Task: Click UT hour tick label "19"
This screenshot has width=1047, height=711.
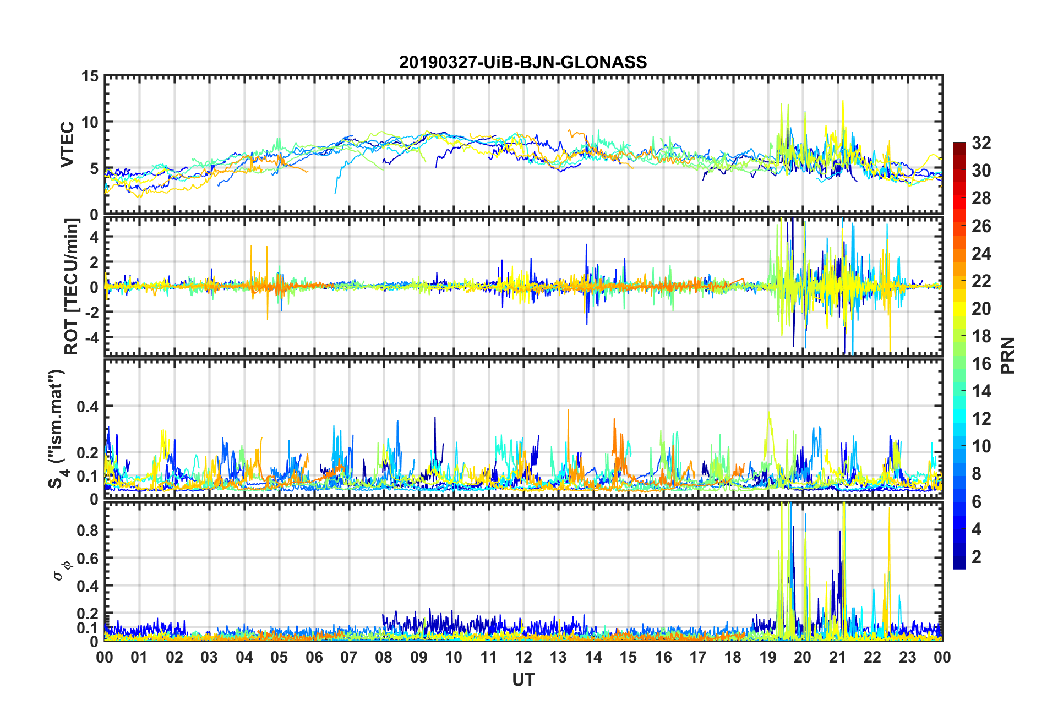Action: [768, 657]
